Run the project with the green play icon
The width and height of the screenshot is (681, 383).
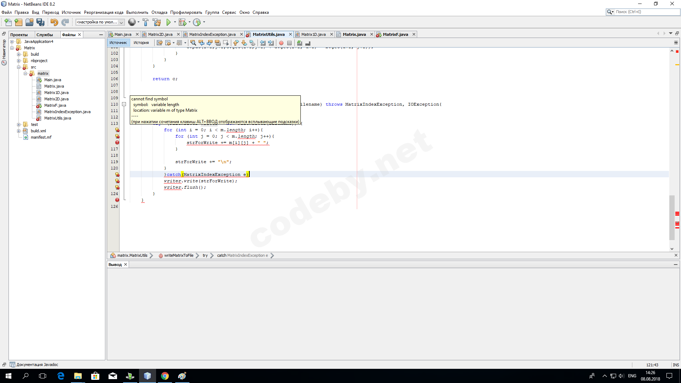168,22
